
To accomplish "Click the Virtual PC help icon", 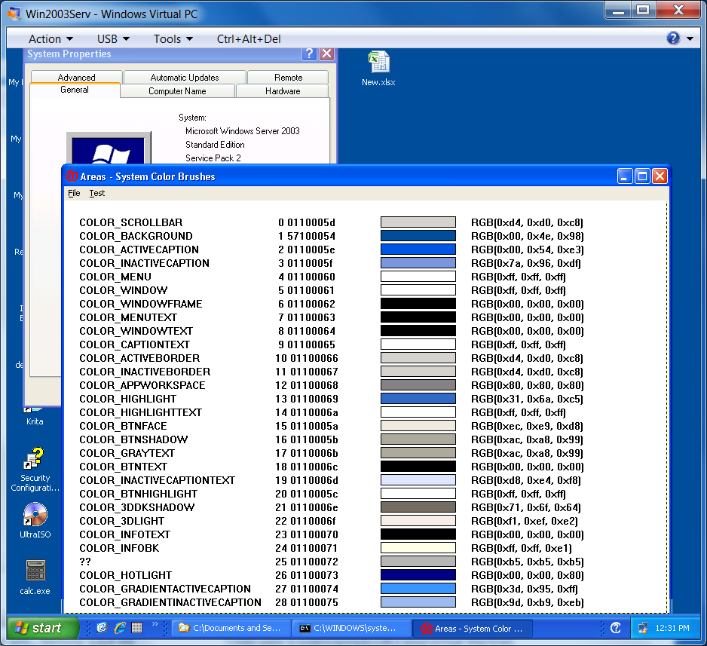I will click(673, 38).
